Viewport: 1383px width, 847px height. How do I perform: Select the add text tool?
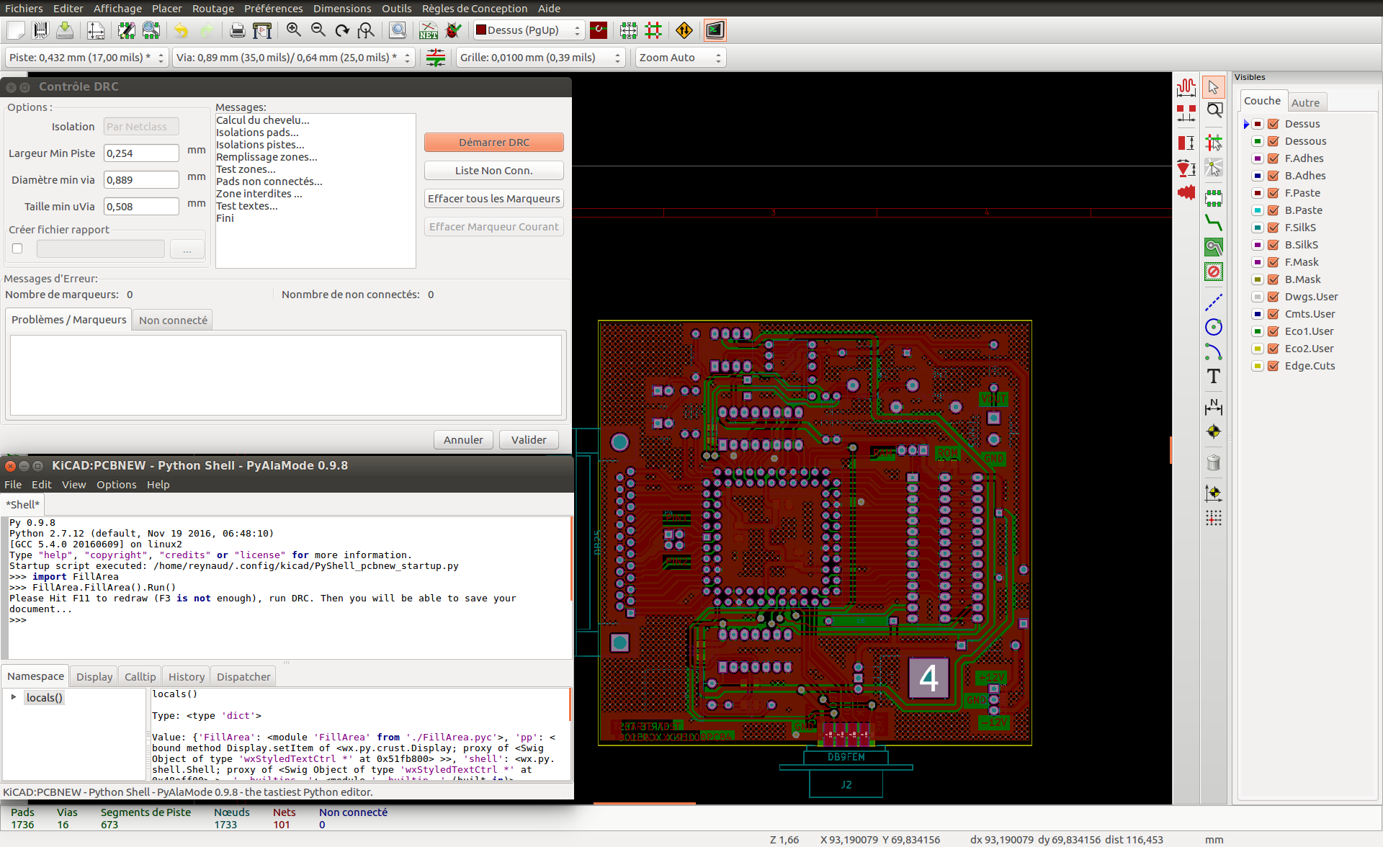[1214, 377]
